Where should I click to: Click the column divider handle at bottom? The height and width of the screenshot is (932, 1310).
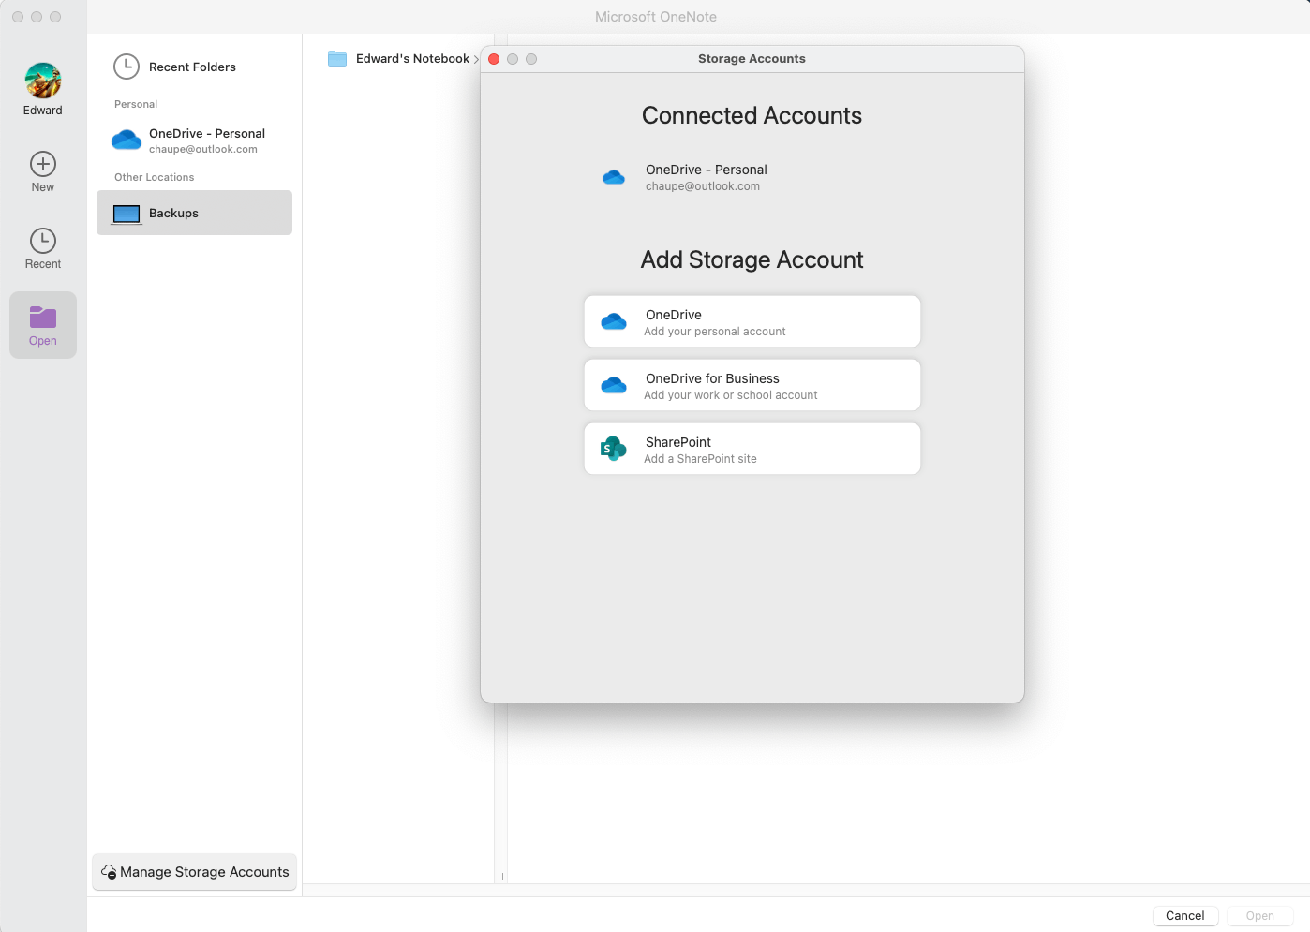tap(500, 876)
